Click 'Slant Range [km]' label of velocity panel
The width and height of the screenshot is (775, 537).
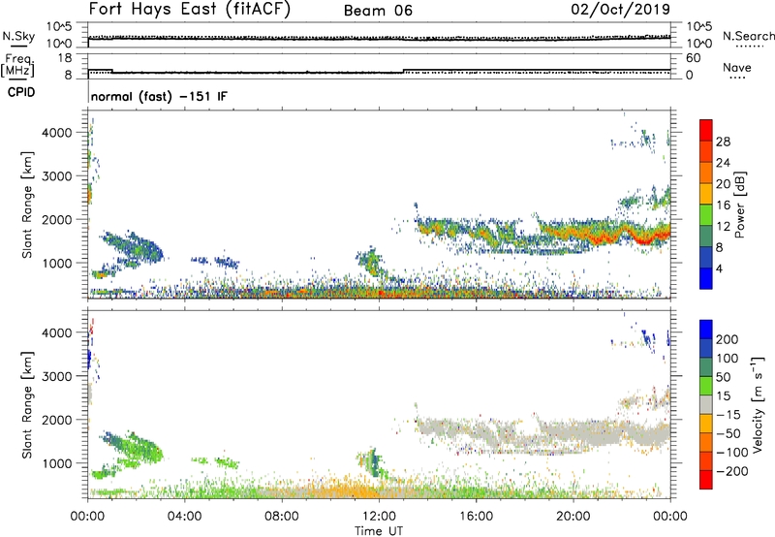click(x=27, y=404)
